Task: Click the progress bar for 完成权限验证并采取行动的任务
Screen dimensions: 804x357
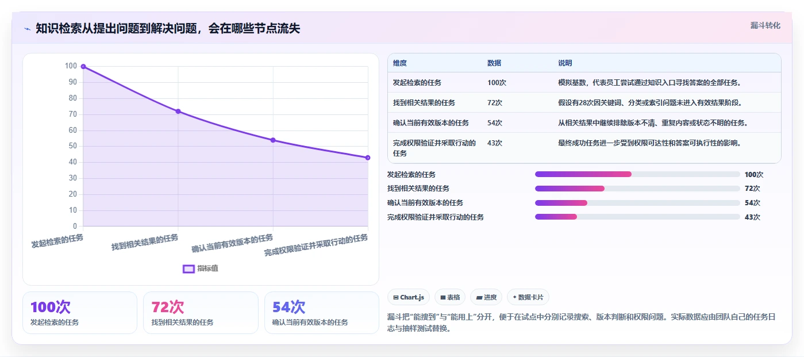Action: [x=637, y=217]
